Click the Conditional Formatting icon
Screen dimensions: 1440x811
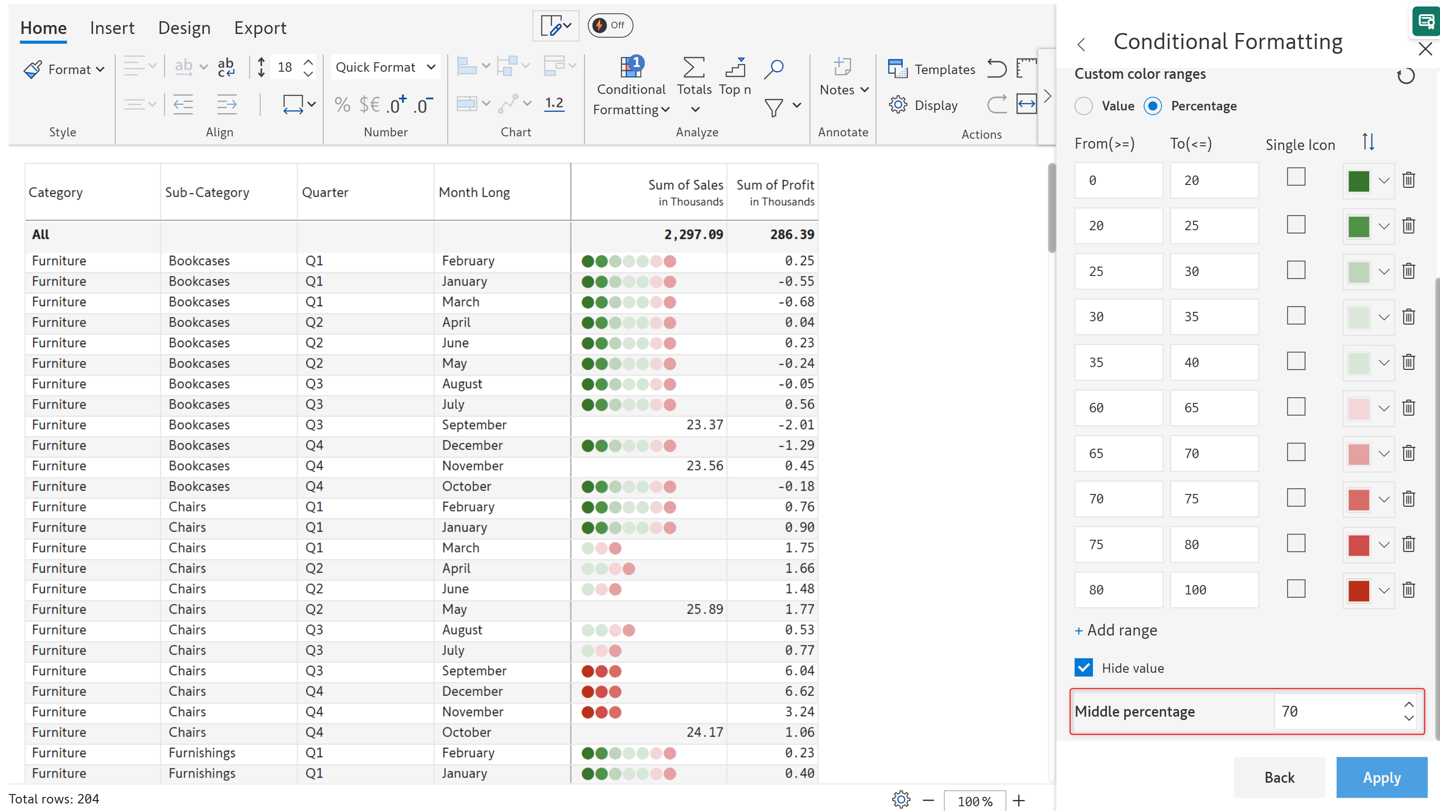[x=631, y=68]
